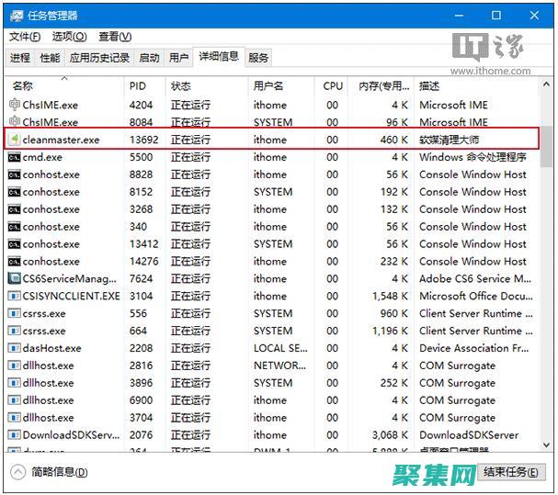Click the dasHost.exe process icon

[15, 348]
